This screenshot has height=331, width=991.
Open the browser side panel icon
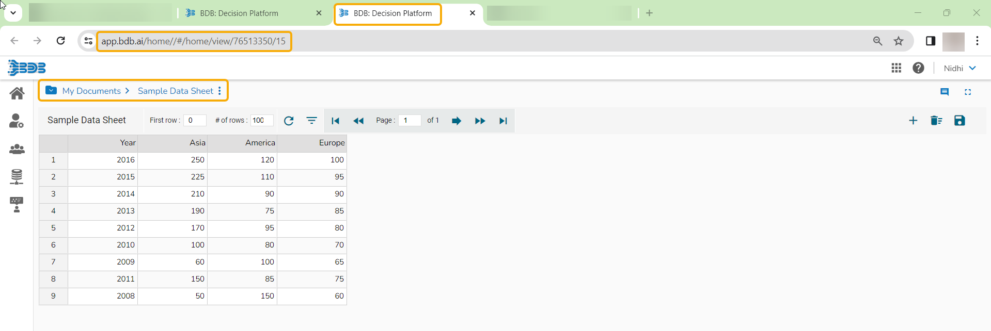[931, 41]
